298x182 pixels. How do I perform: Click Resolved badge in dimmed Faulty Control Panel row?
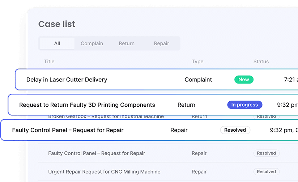(x=266, y=153)
